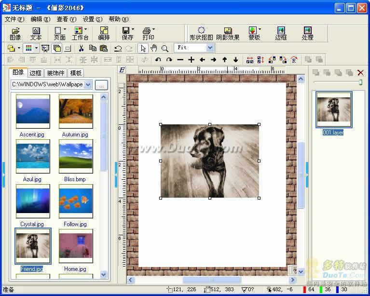Select the 文本 text tool button
Screen dimensions: 370x296
36,33
